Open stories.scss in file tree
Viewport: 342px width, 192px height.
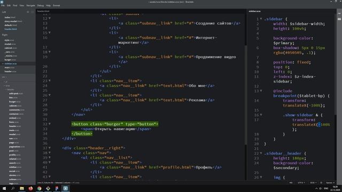click(15, 175)
